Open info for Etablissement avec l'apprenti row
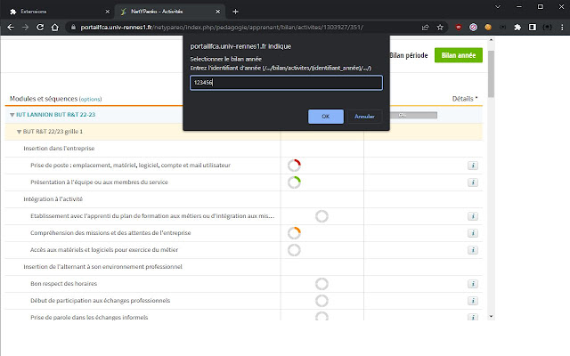This screenshot has width=570, height=356. tap(473, 216)
